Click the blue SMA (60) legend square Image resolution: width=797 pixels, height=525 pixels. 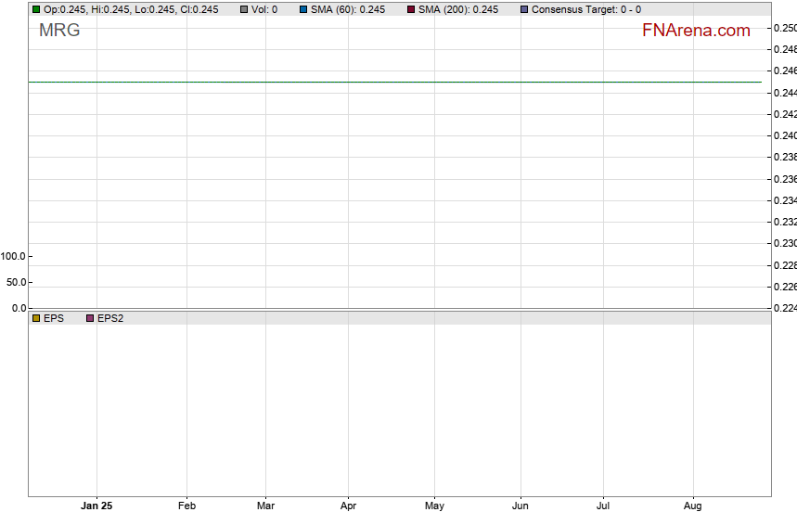tap(303, 9)
